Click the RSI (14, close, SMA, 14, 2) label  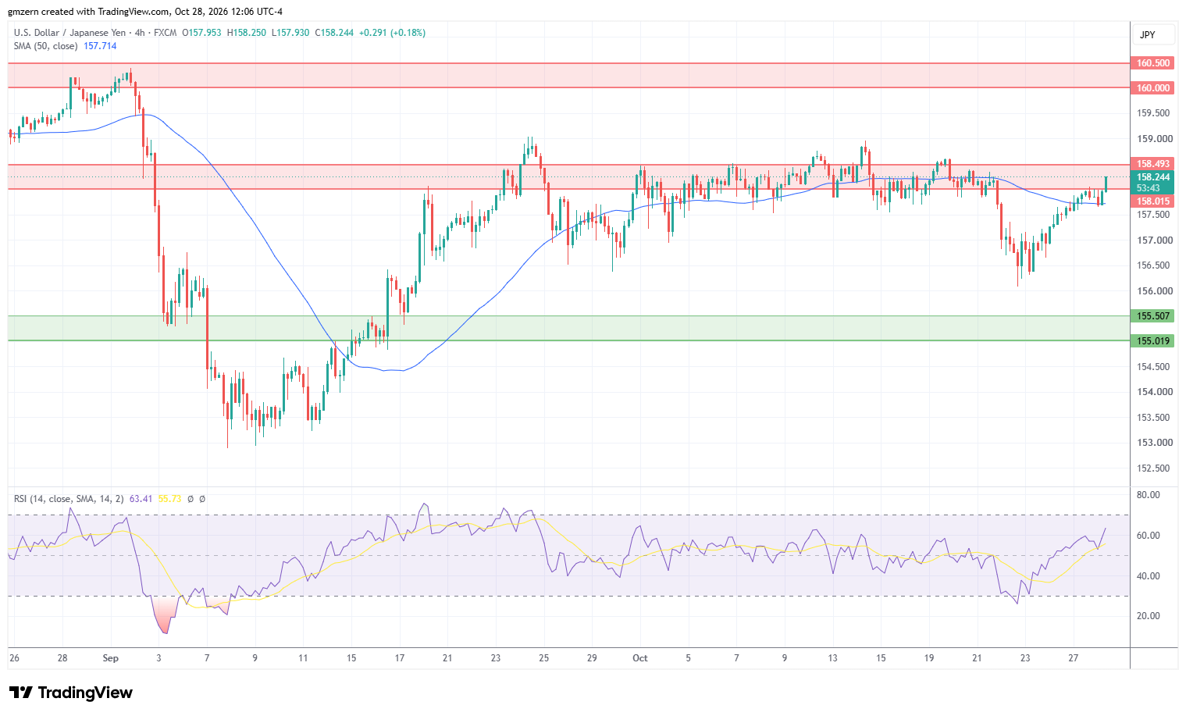click(69, 498)
